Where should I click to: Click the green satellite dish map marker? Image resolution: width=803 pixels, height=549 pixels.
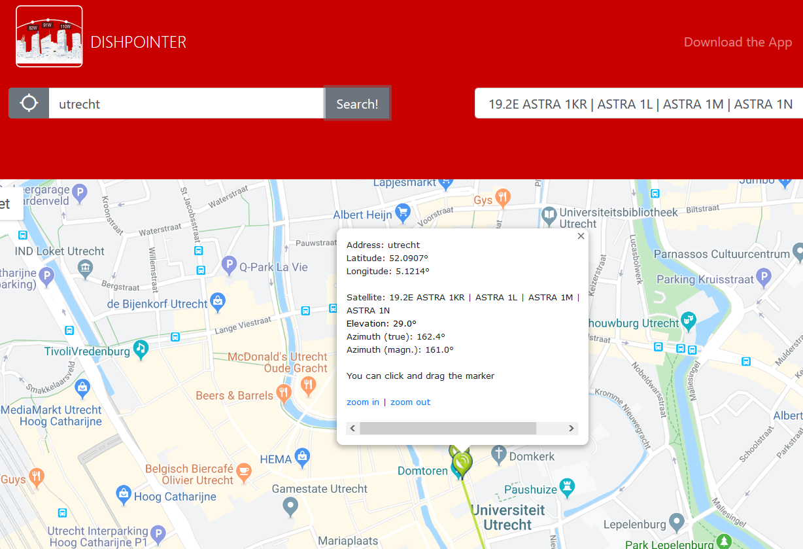(462, 463)
